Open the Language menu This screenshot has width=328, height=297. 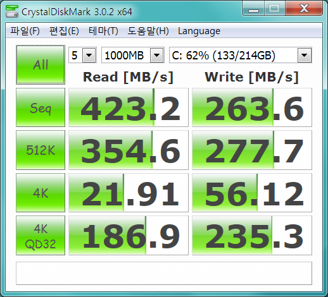click(x=199, y=31)
